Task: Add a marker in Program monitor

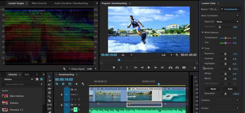Action: coord(114,68)
